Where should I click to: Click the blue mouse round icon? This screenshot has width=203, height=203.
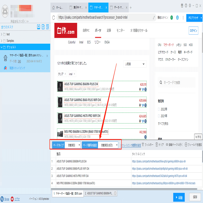tap(177, 17)
